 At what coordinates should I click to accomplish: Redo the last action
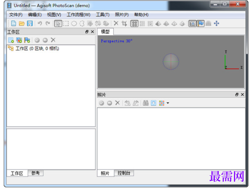[x=48, y=23]
